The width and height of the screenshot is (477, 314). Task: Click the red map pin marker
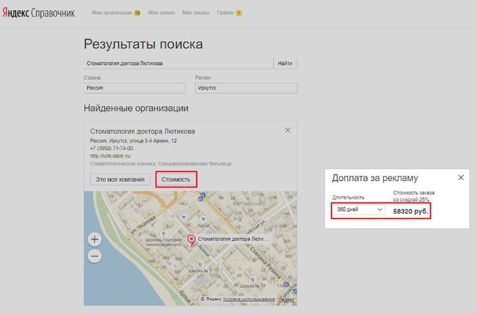[x=191, y=241]
